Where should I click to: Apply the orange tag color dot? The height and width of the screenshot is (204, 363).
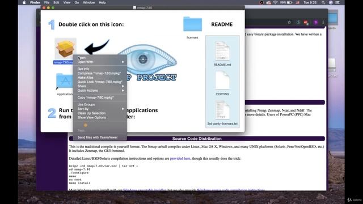pos(86,125)
